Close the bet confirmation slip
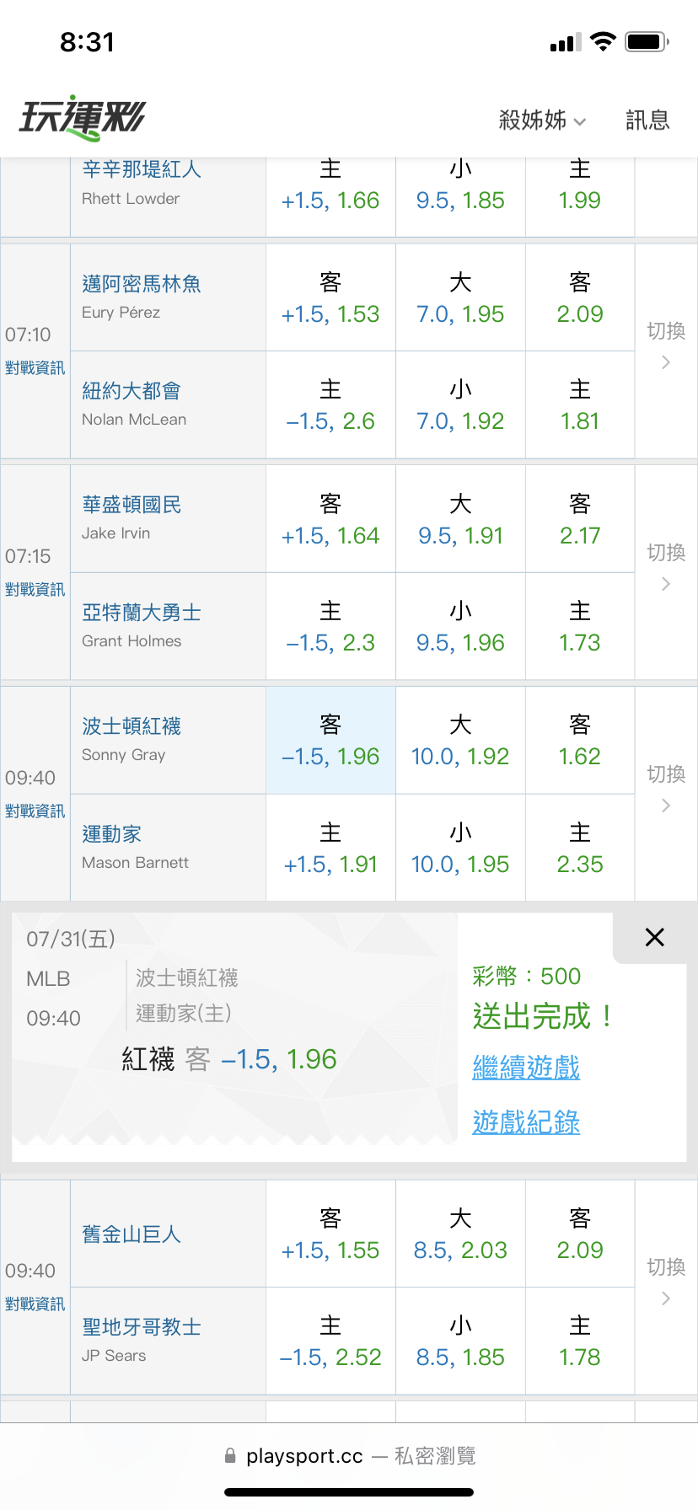The image size is (698, 1510). click(654, 937)
